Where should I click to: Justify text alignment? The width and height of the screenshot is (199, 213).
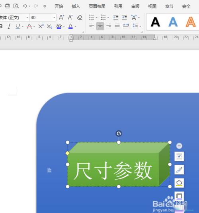click(117, 26)
